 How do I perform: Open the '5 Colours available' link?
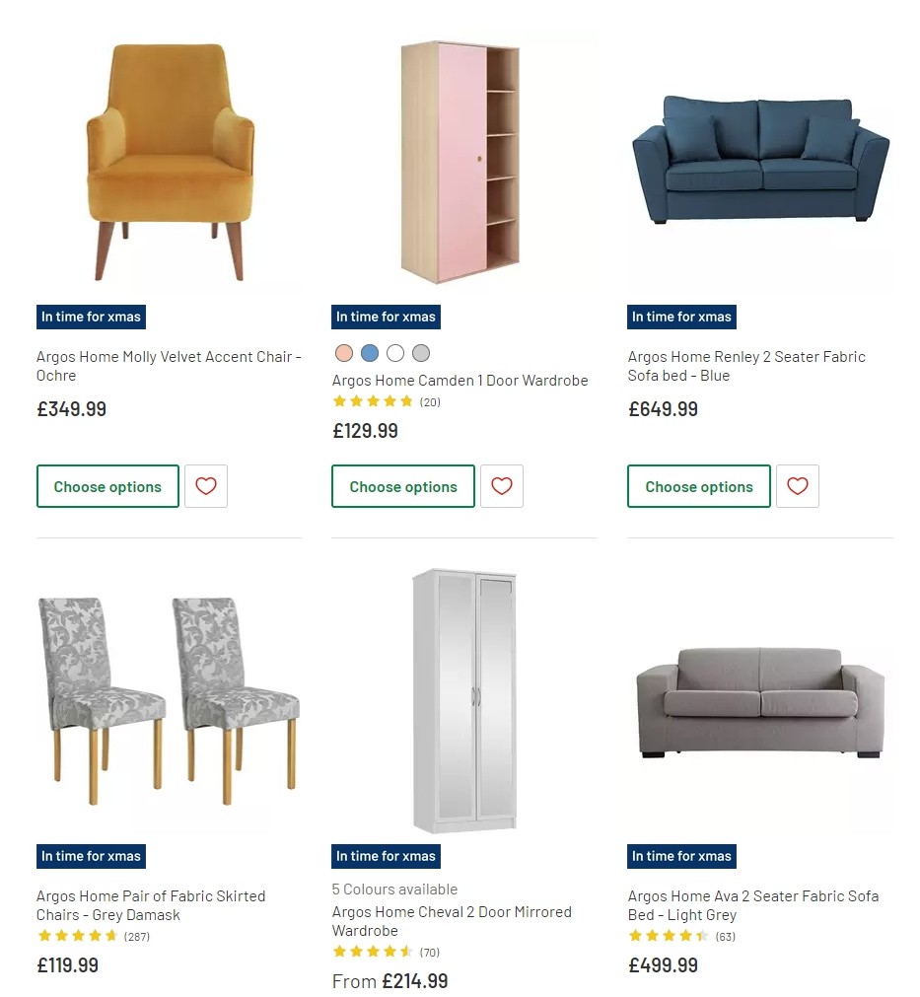click(x=395, y=889)
